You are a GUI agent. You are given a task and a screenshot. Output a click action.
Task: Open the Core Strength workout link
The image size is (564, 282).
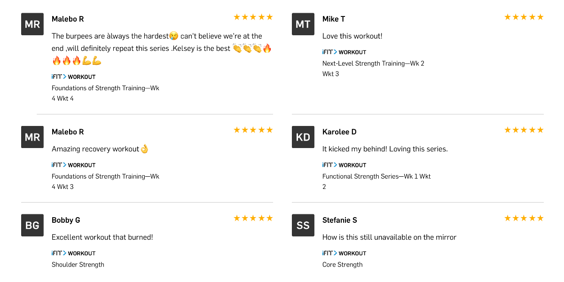tap(342, 265)
